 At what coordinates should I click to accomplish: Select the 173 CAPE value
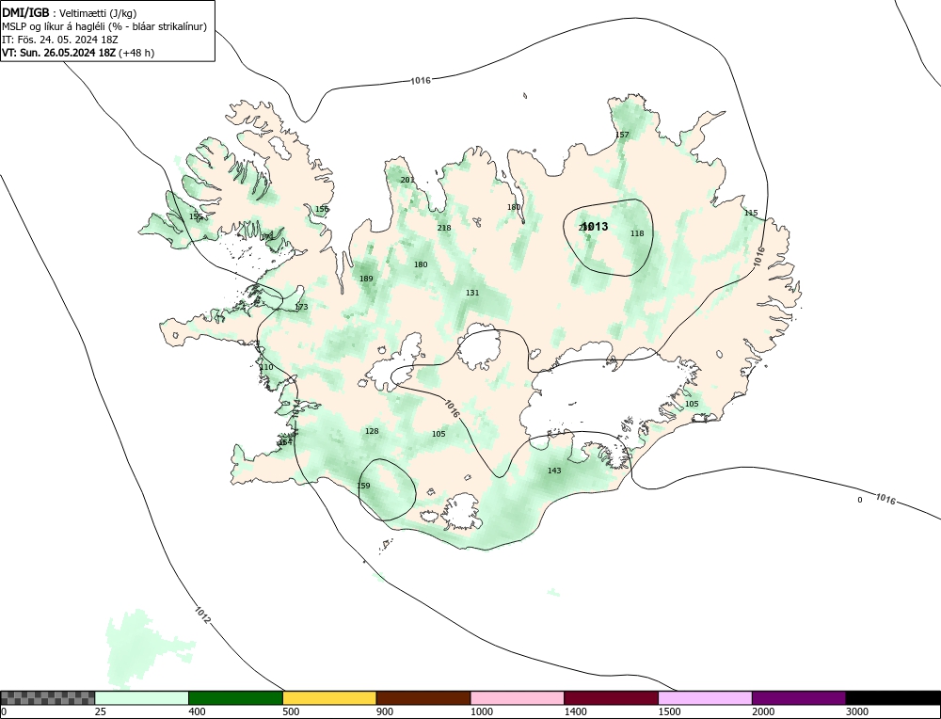(x=301, y=307)
